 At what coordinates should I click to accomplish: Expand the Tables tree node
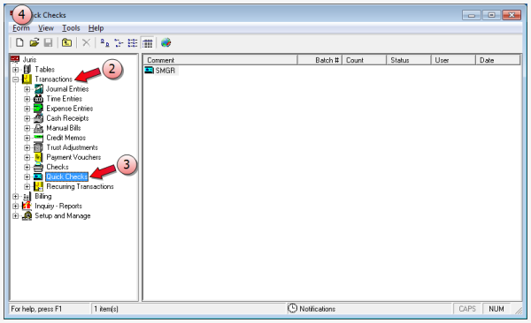(16, 70)
